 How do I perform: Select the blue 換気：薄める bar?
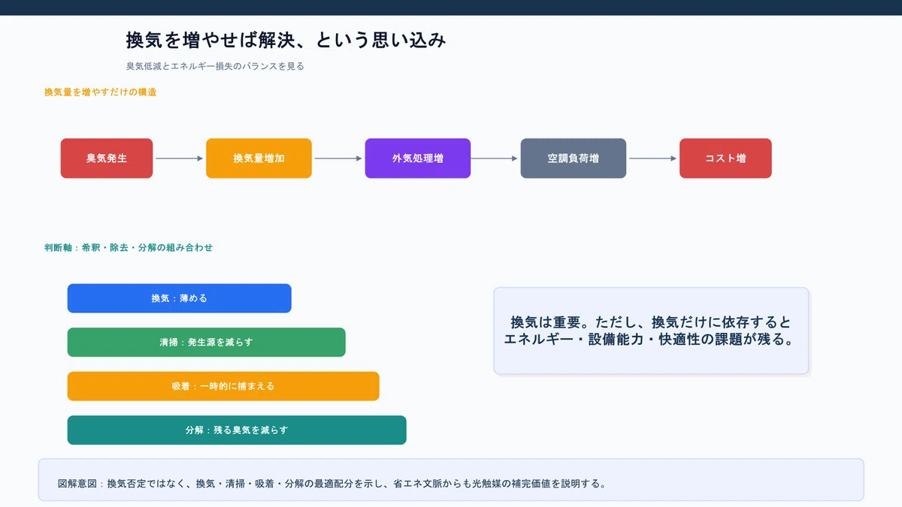179,298
